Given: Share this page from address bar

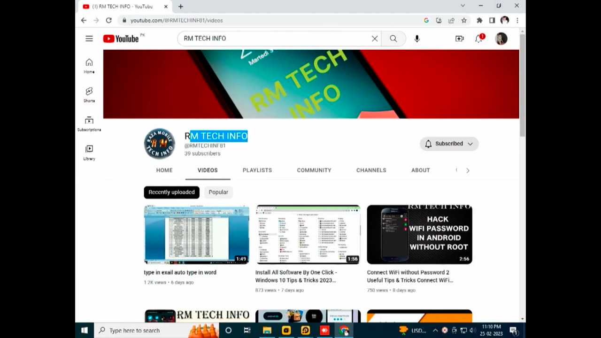Looking at the screenshot, I should [451, 20].
